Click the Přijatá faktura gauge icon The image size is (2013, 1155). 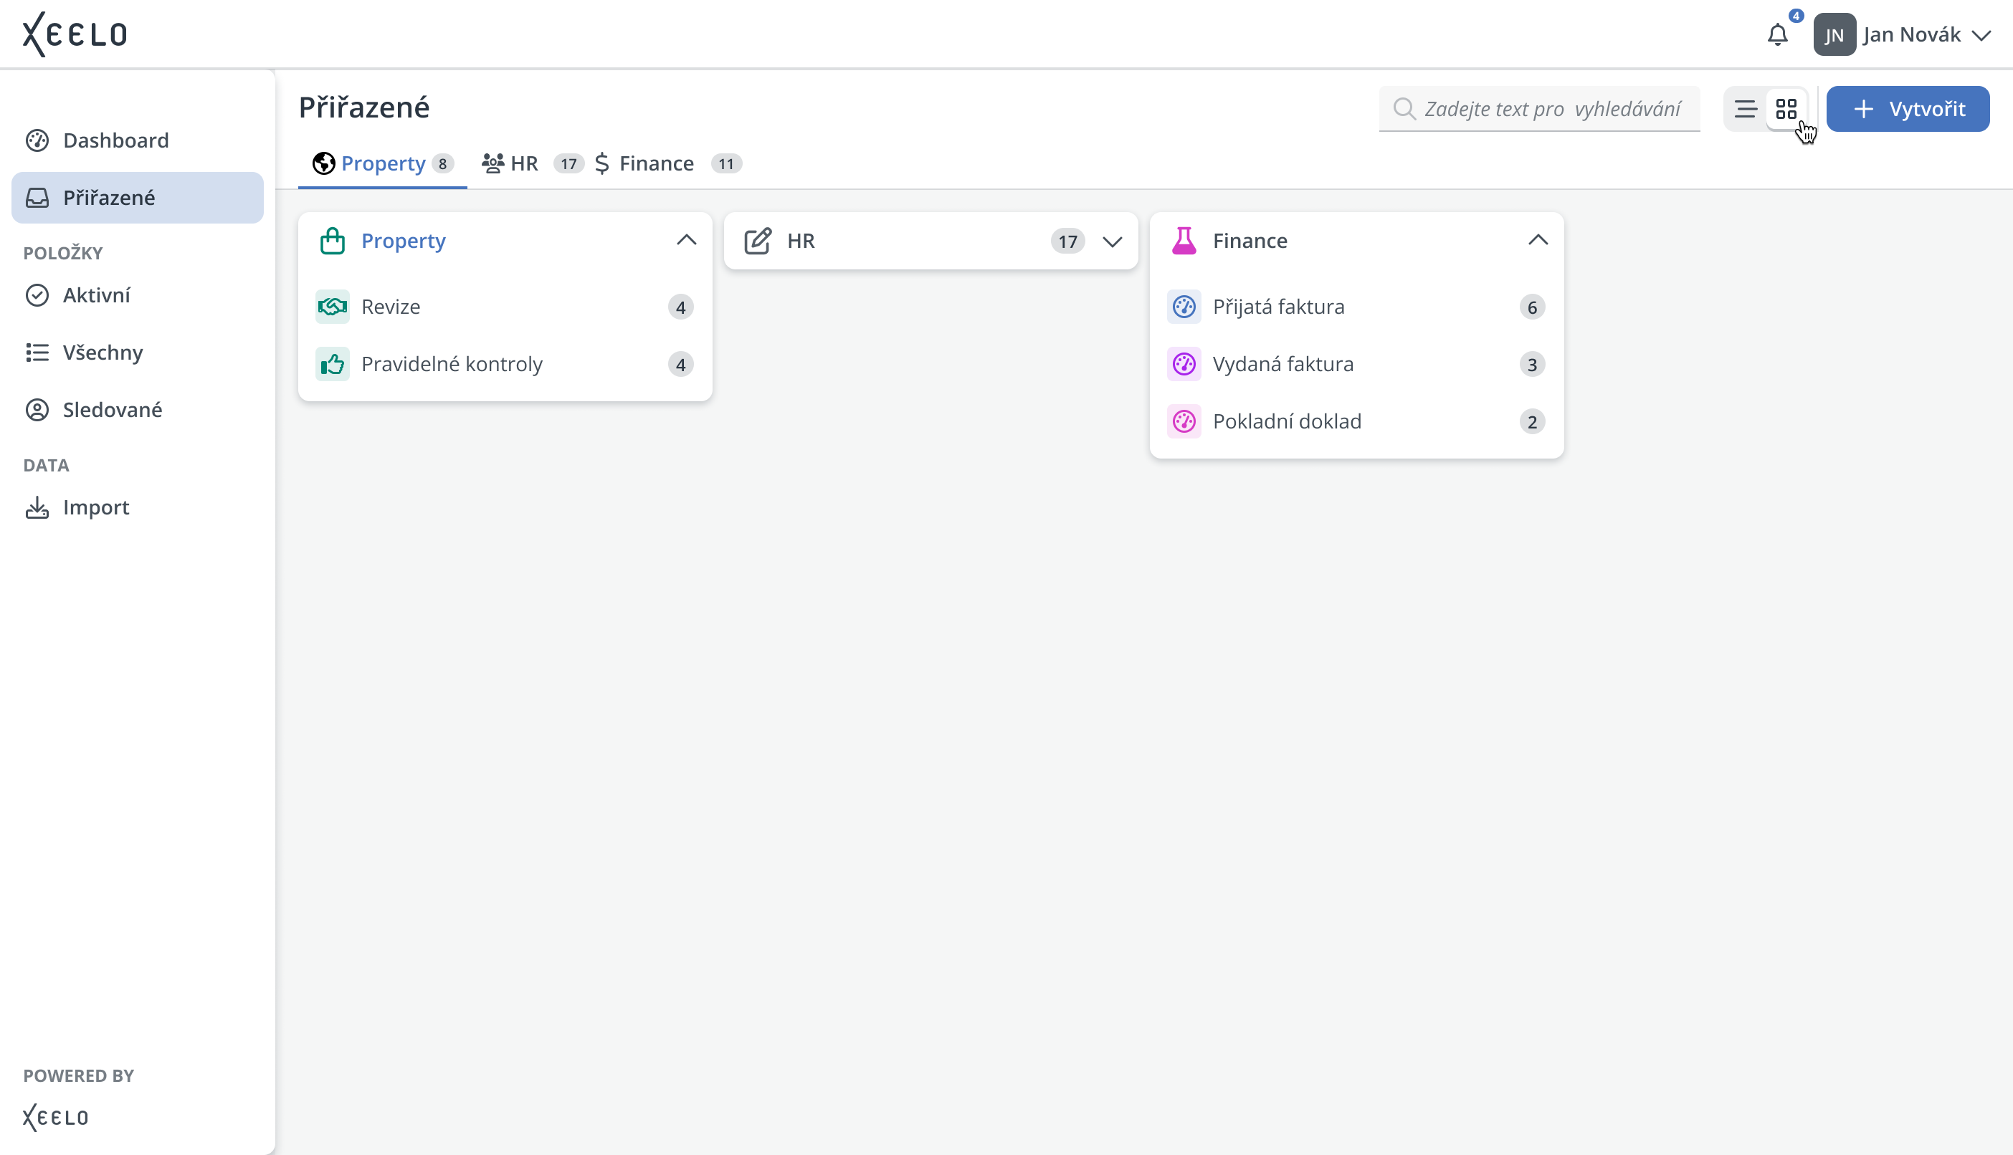coord(1184,307)
